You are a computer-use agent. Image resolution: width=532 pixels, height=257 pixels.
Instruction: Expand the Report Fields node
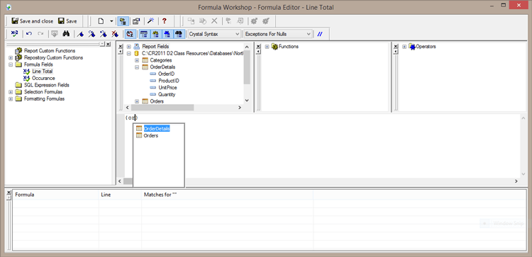[129, 47]
